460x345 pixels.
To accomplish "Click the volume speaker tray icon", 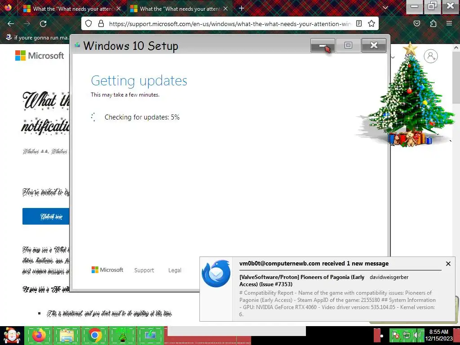I will tap(417, 335).
